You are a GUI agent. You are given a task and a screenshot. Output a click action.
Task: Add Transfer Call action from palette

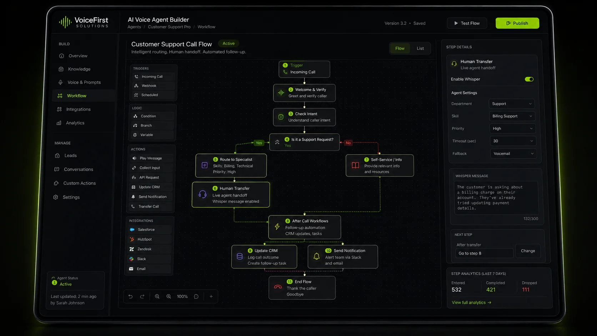tap(151, 206)
